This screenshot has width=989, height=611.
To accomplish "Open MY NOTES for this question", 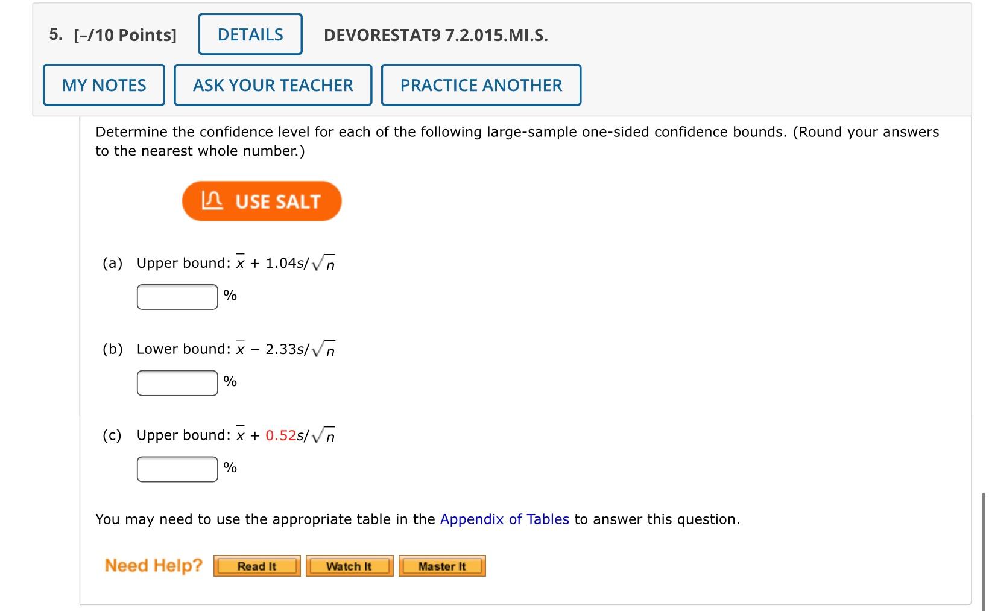I will click(x=103, y=85).
